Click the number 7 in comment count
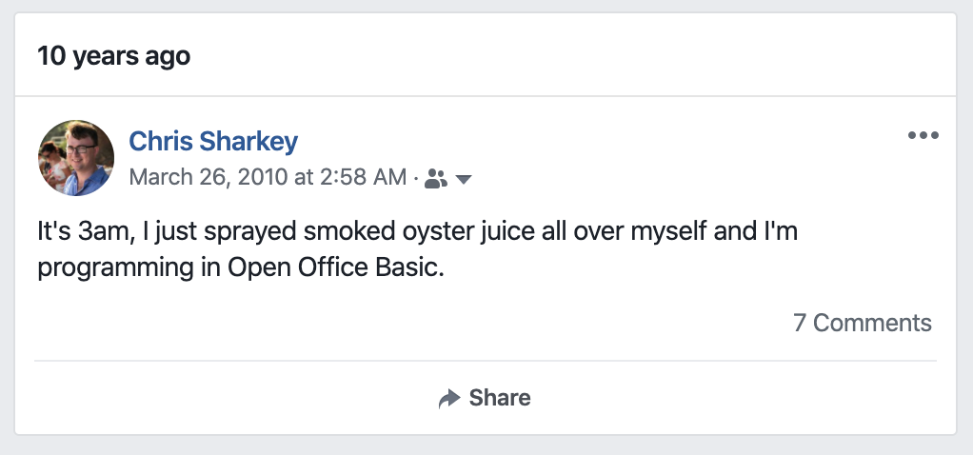This screenshot has height=455, width=973. [x=800, y=323]
